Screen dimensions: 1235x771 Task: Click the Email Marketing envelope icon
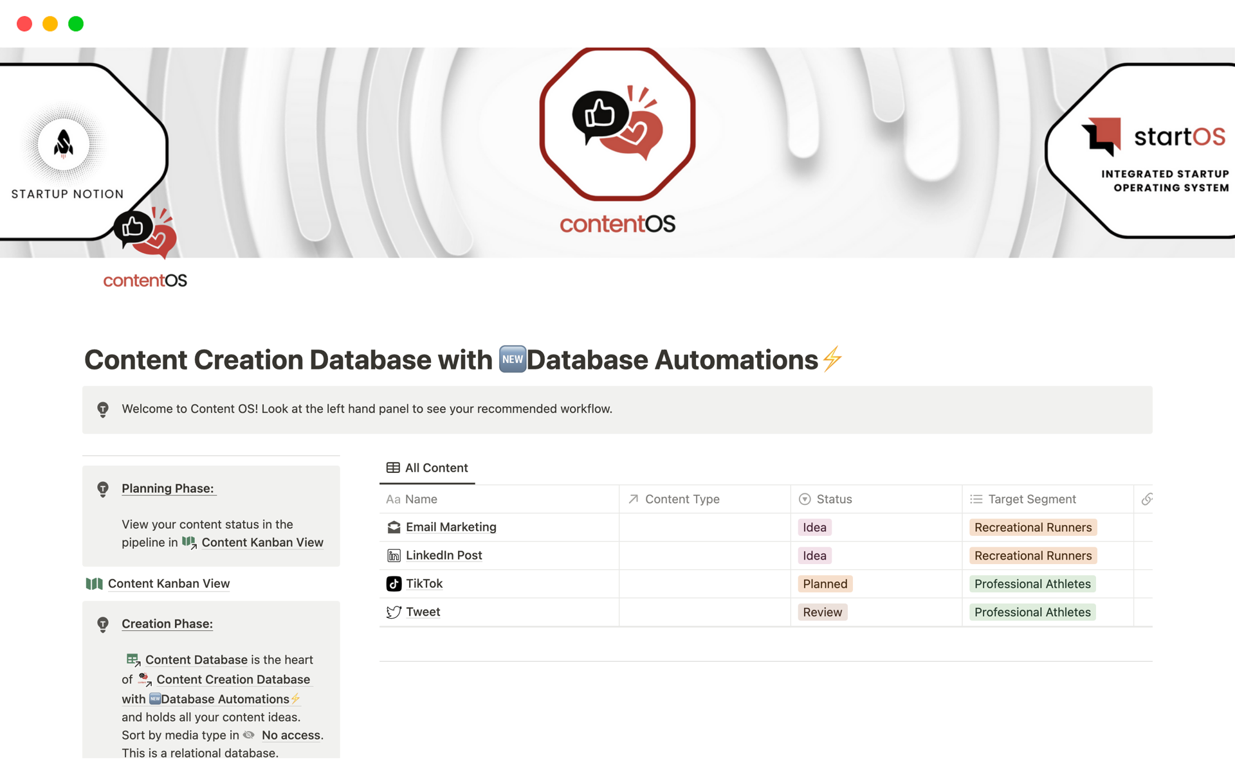click(x=393, y=527)
